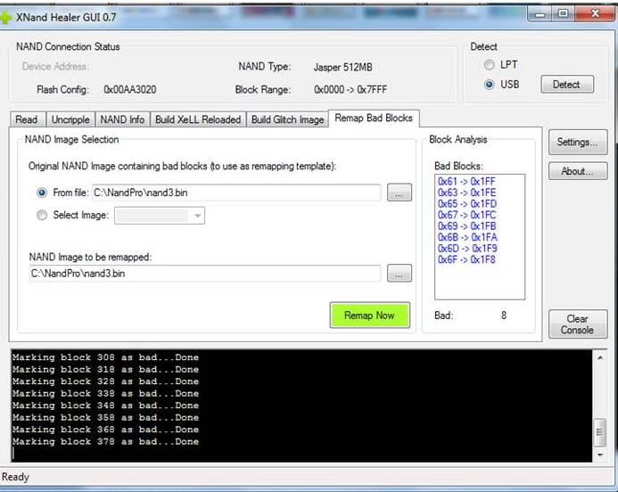The width and height of the screenshot is (618, 492).
Task: Select bad block entry 0x61 -> 0x1FF
Action: pyautogui.click(x=466, y=182)
